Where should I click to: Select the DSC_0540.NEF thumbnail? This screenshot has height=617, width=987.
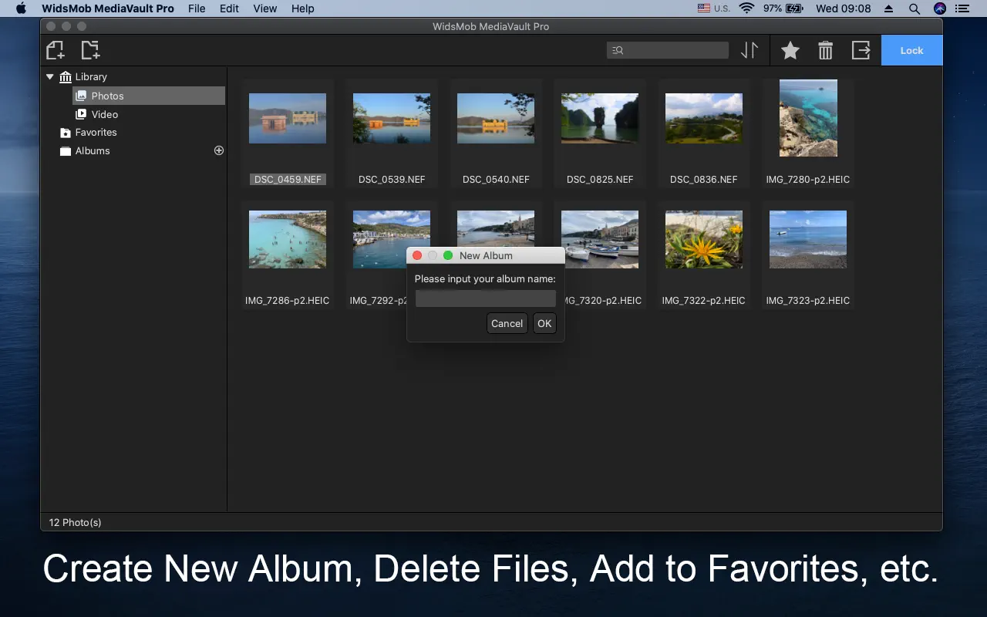click(x=496, y=118)
